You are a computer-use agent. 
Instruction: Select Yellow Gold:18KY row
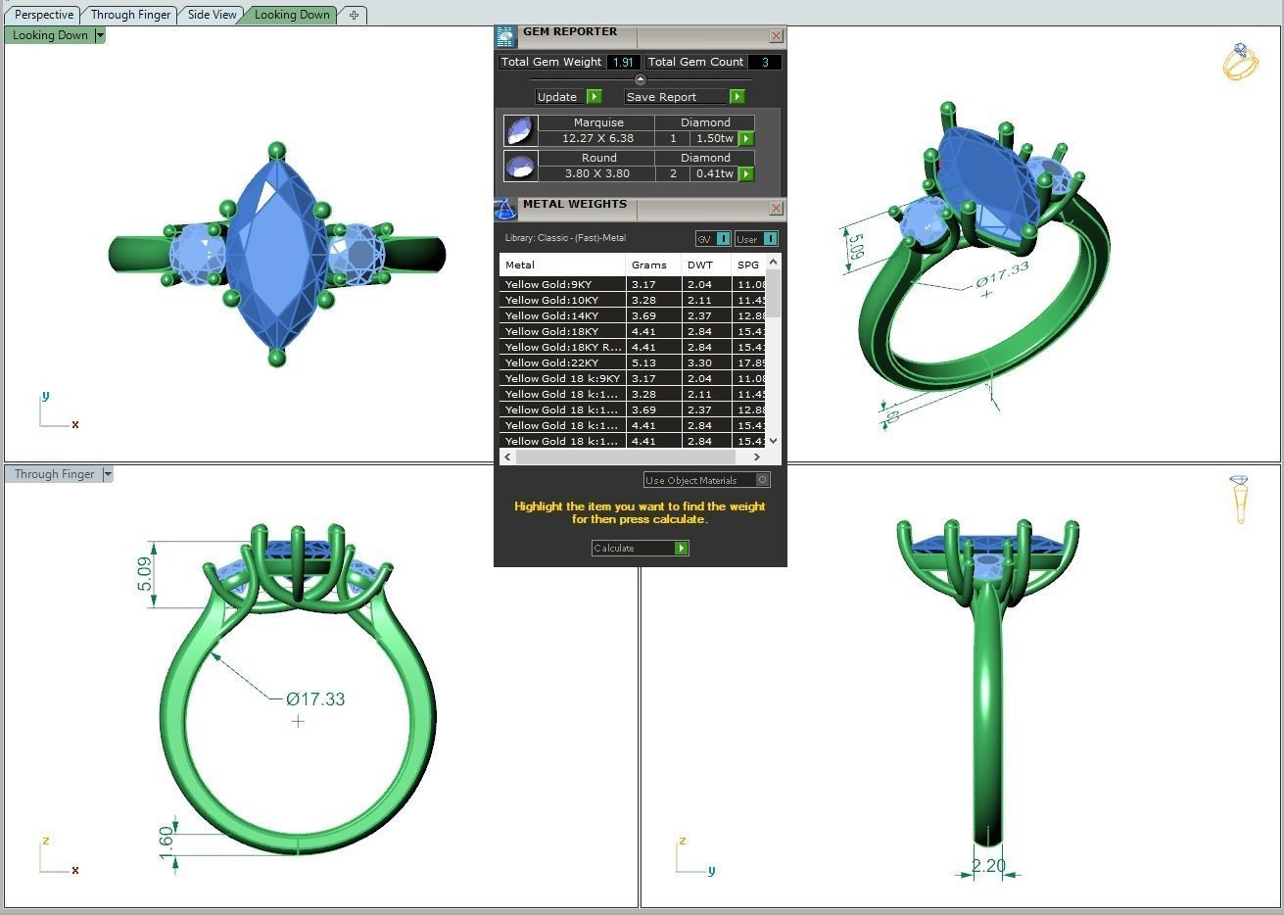click(x=633, y=331)
